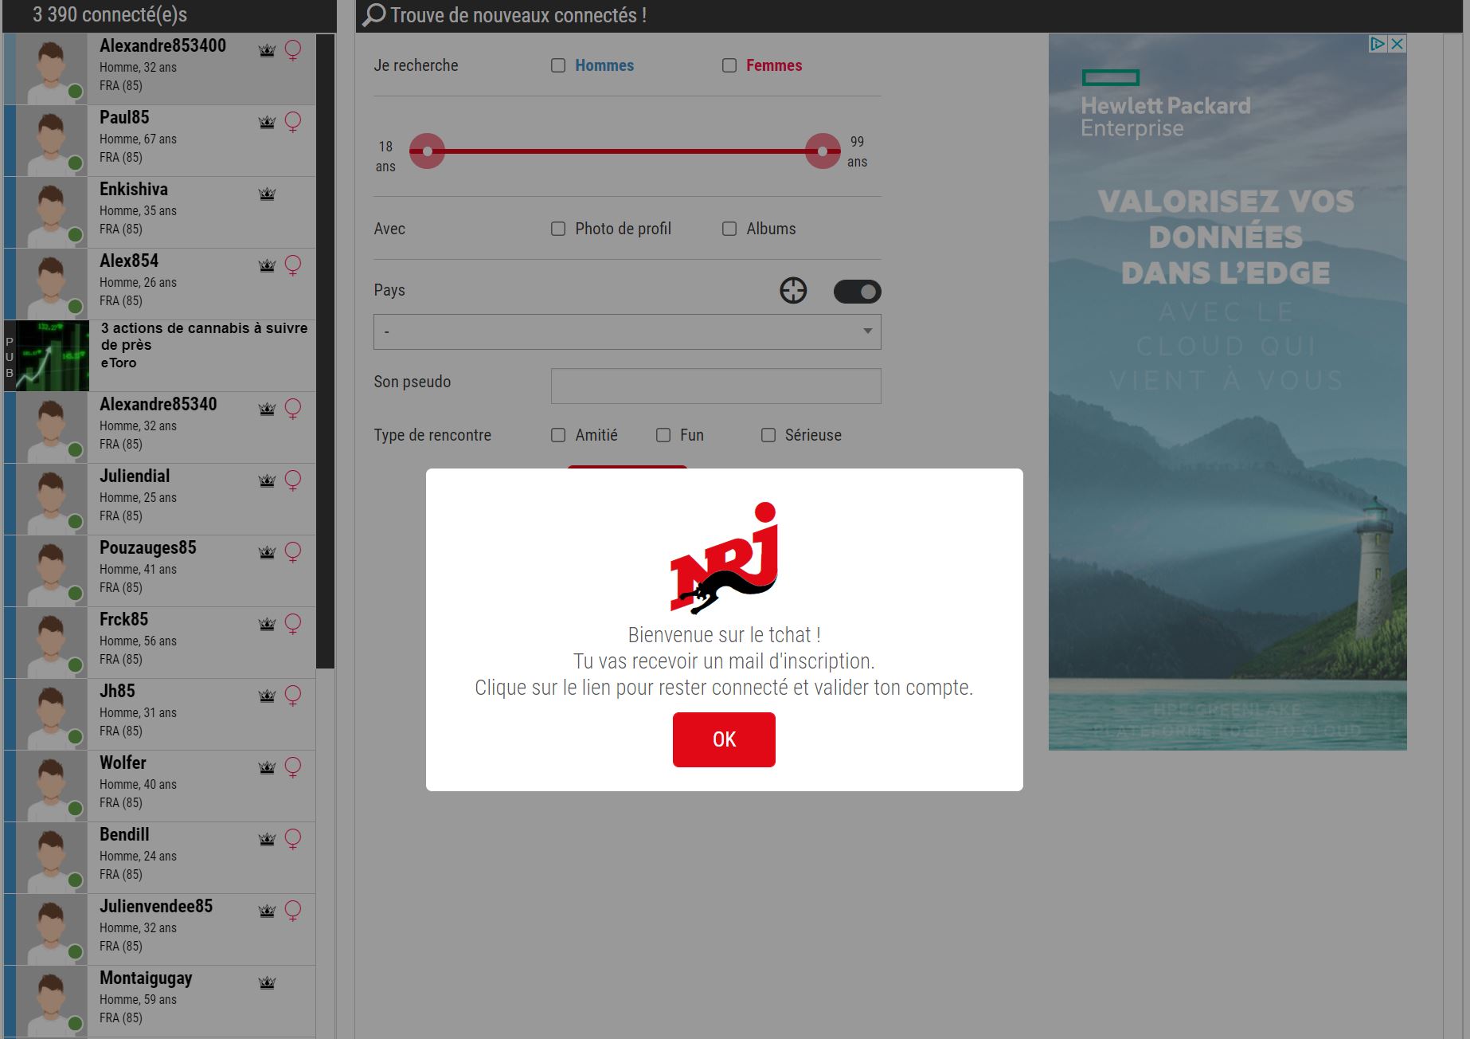Click the minimum age slider handle at 18 ans
Screen dimensions: 1470x1039
point(428,151)
